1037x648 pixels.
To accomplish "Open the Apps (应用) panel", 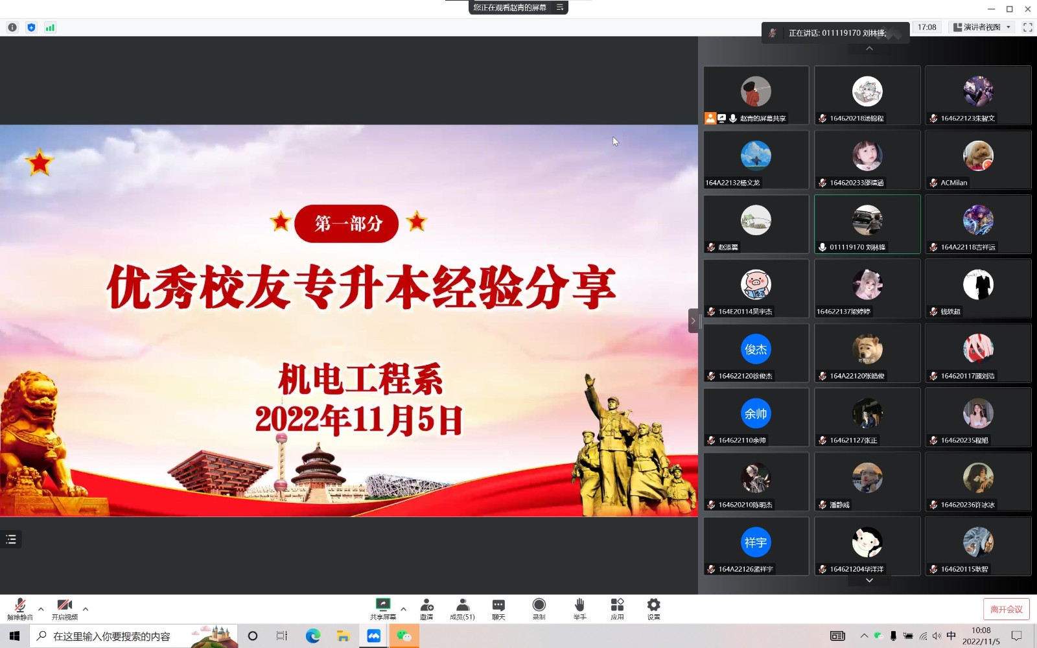I will [617, 608].
